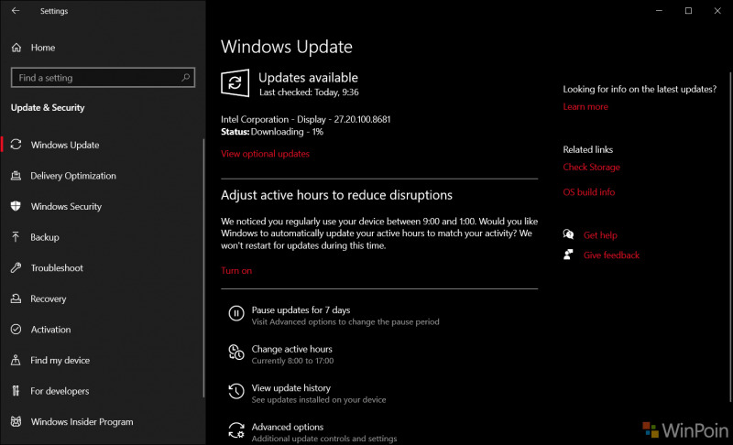733x445 pixels.
Task: Click the sidebar vertical scrollbar
Action: (203, 268)
